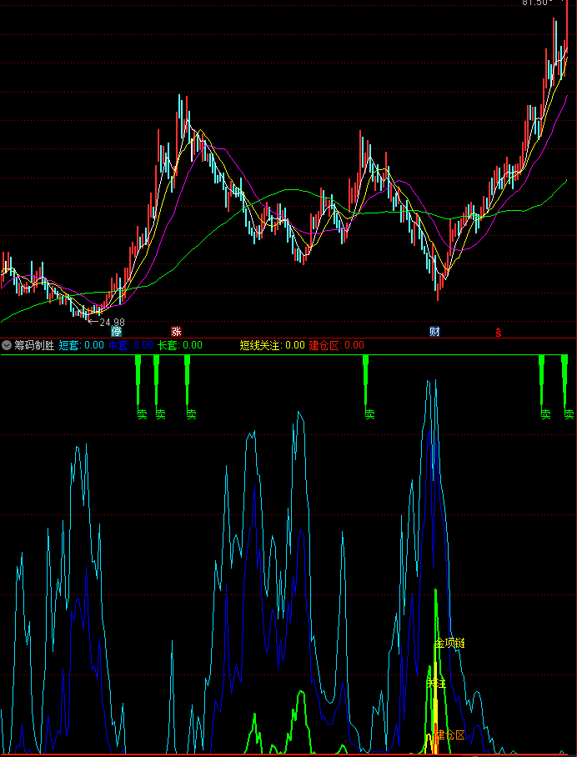Expand the indicator chevron beside 筹码制胜
This screenshot has width=577, height=757.
(7, 345)
